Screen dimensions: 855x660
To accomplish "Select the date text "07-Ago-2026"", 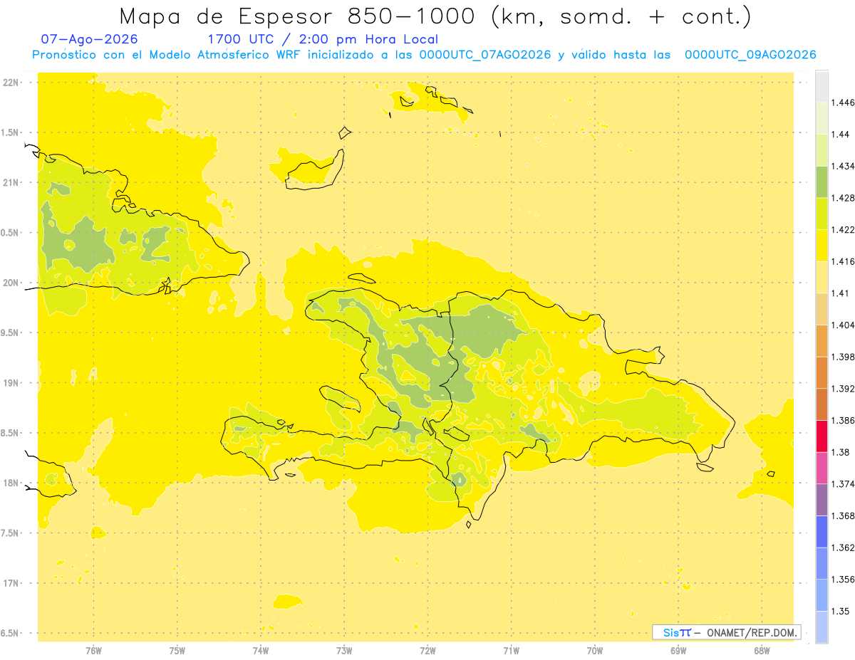I will pyautogui.click(x=90, y=39).
